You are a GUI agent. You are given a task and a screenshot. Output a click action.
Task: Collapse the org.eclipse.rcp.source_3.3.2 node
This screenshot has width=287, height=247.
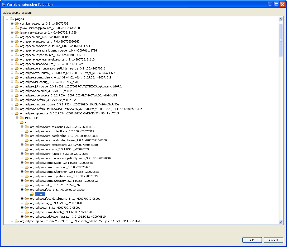click(12, 113)
